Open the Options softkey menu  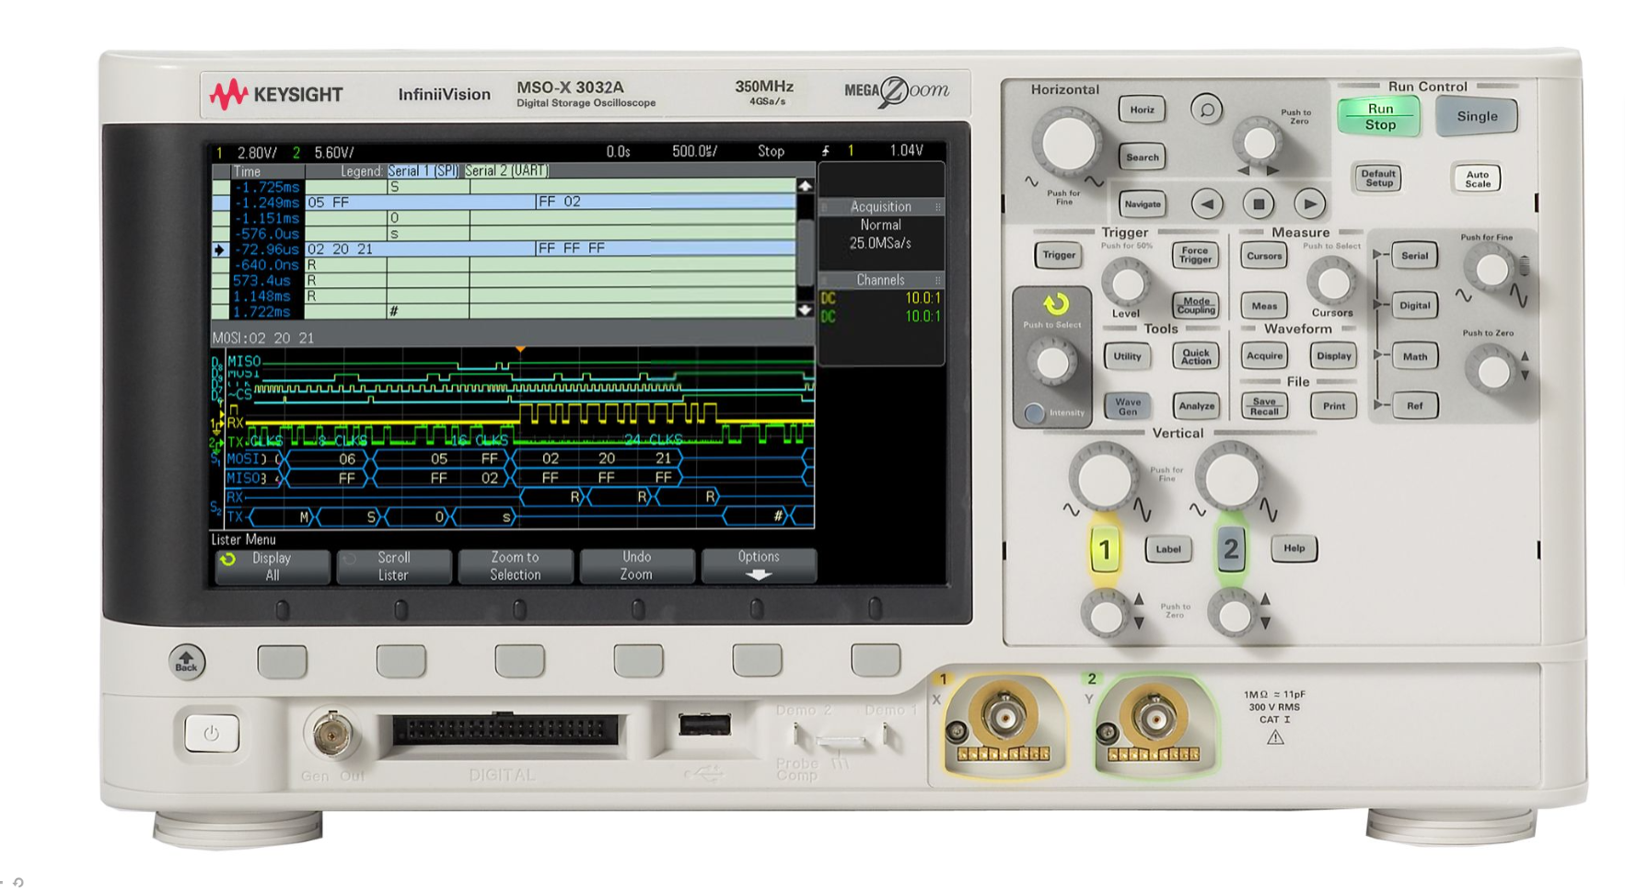[x=760, y=564]
